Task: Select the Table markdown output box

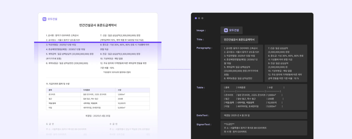Action: 264,97
